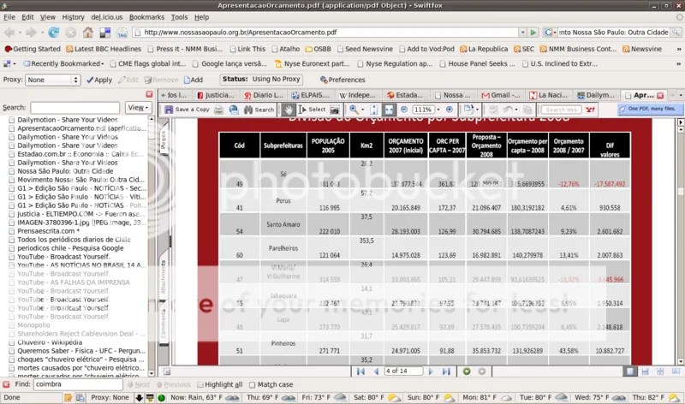685x404 pixels.
Task: Click the magnifier Zoom In tool
Action: click(x=354, y=110)
